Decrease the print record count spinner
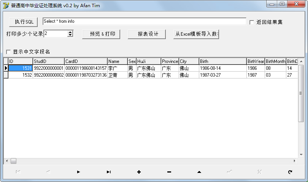Viewport: 308px width, 182px height. [x=70, y=35]
